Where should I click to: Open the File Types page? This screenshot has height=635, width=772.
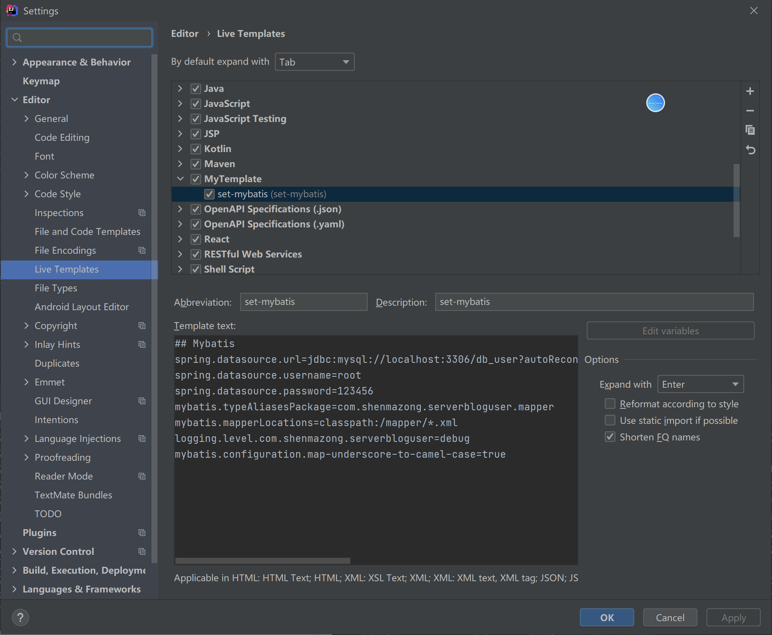(x=56, y=288)
